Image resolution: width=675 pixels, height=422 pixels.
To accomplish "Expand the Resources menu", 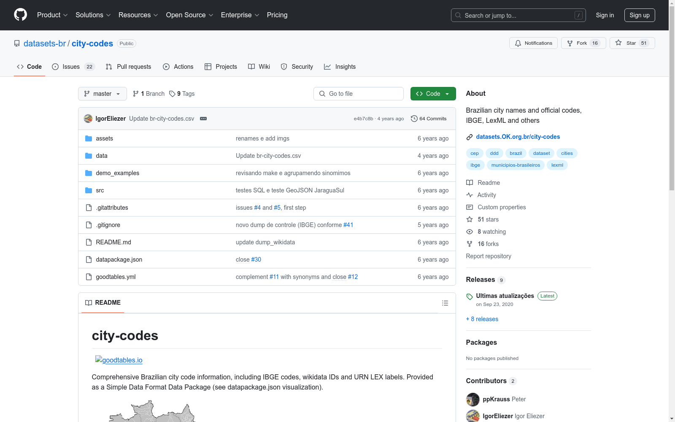I will tap(138, 15).
